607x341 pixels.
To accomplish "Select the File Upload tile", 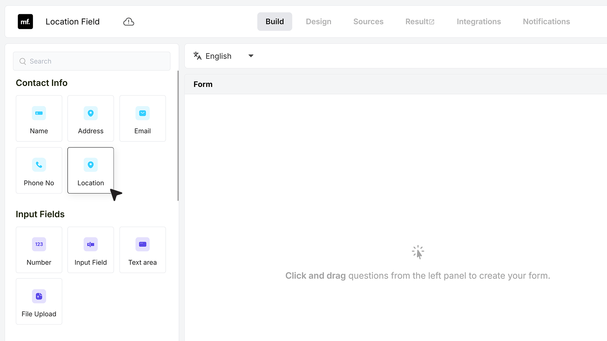I will click(x=39, y=302).
